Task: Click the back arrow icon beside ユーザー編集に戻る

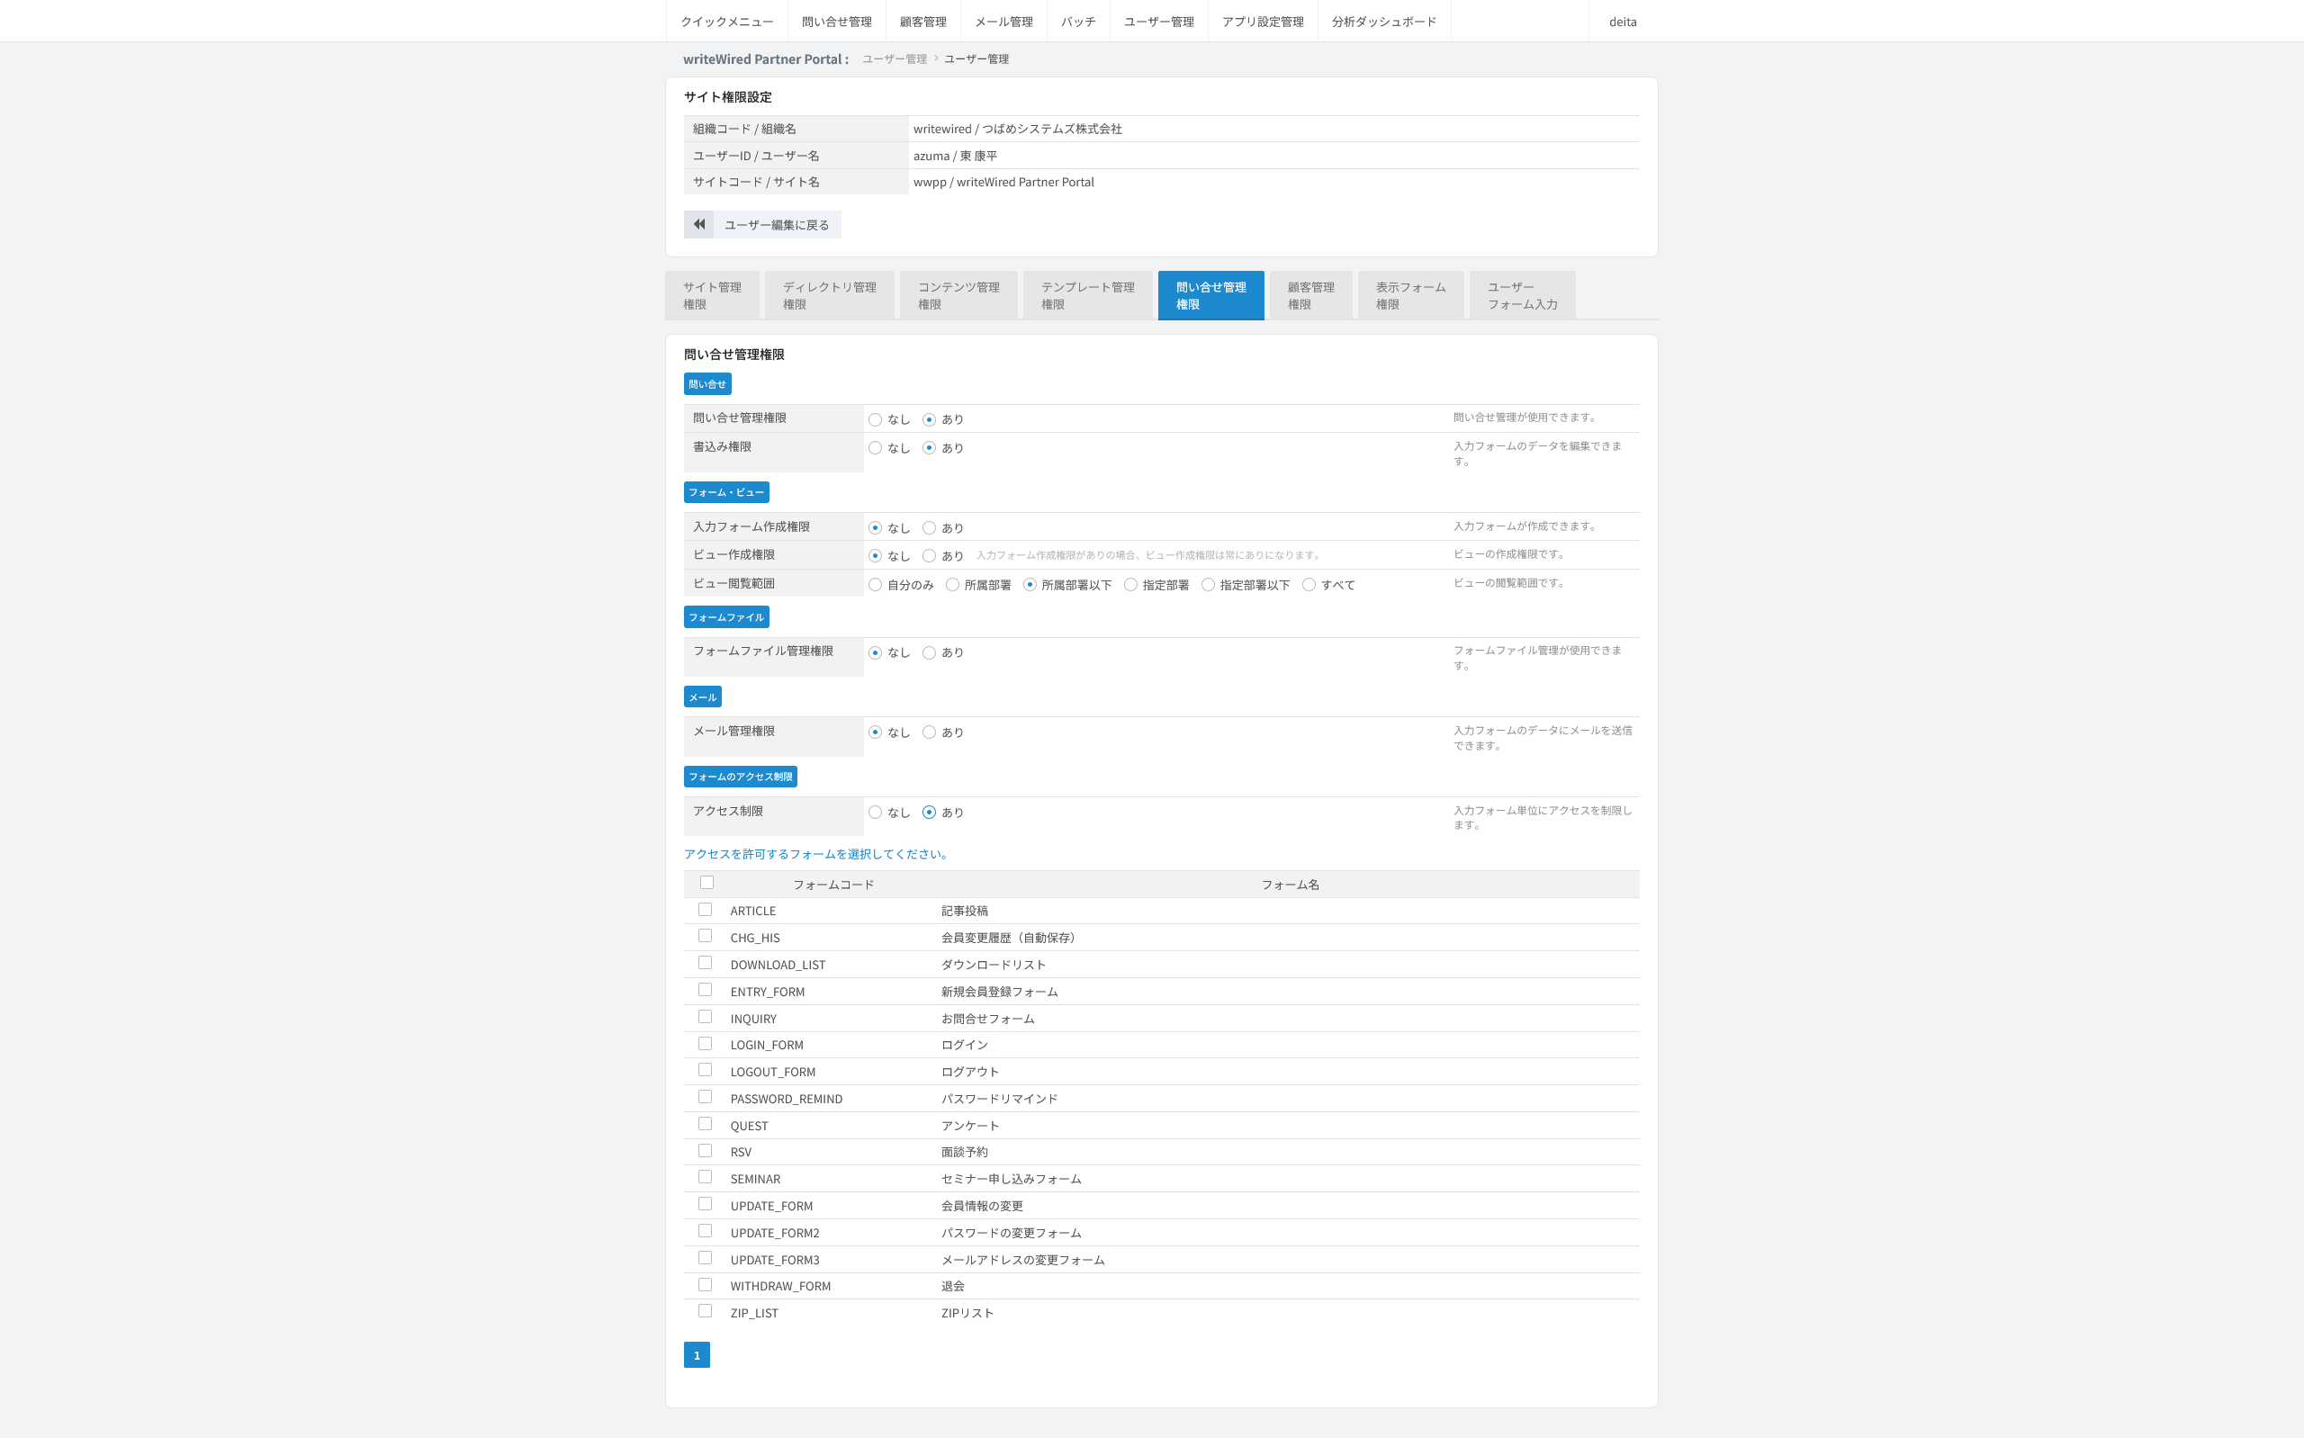Action: click(699, 224)
